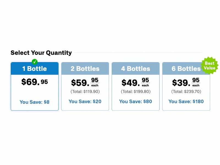Screen dimensions: 220x165
Task: Click the Total: $199.80 text
Action: point(136,92)
